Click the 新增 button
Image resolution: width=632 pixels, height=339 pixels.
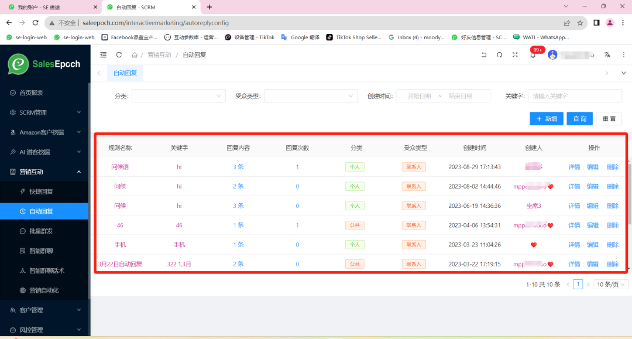[547, 119]
